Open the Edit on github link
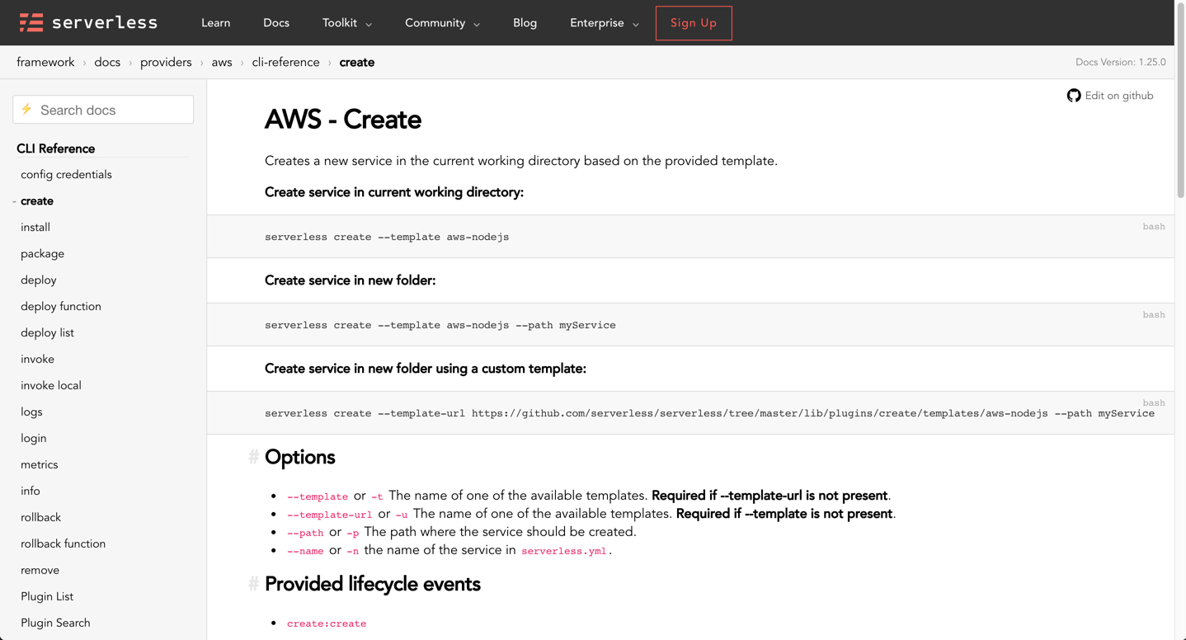The height and width of the screenshot is (640, 1186). tap(1110, 96)
